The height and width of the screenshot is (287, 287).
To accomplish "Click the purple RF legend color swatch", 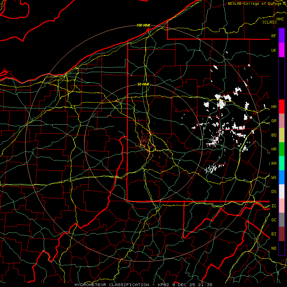I will 282,36.
